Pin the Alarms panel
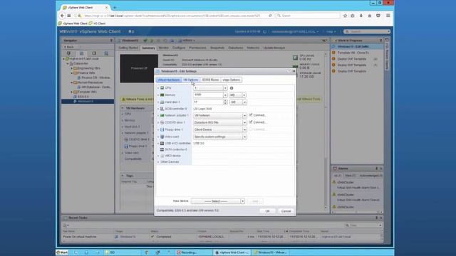The height and width of the screenshot is (256, 456). click(377, 169)
